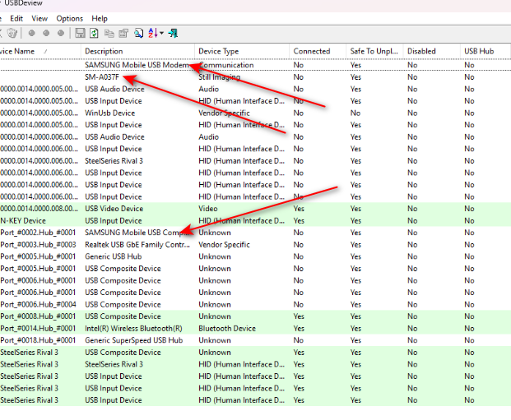Sort by the Safe To Unpl... column header
This screenshot has height=420, width=511.
pyautogui.click(x=374, y=51)
